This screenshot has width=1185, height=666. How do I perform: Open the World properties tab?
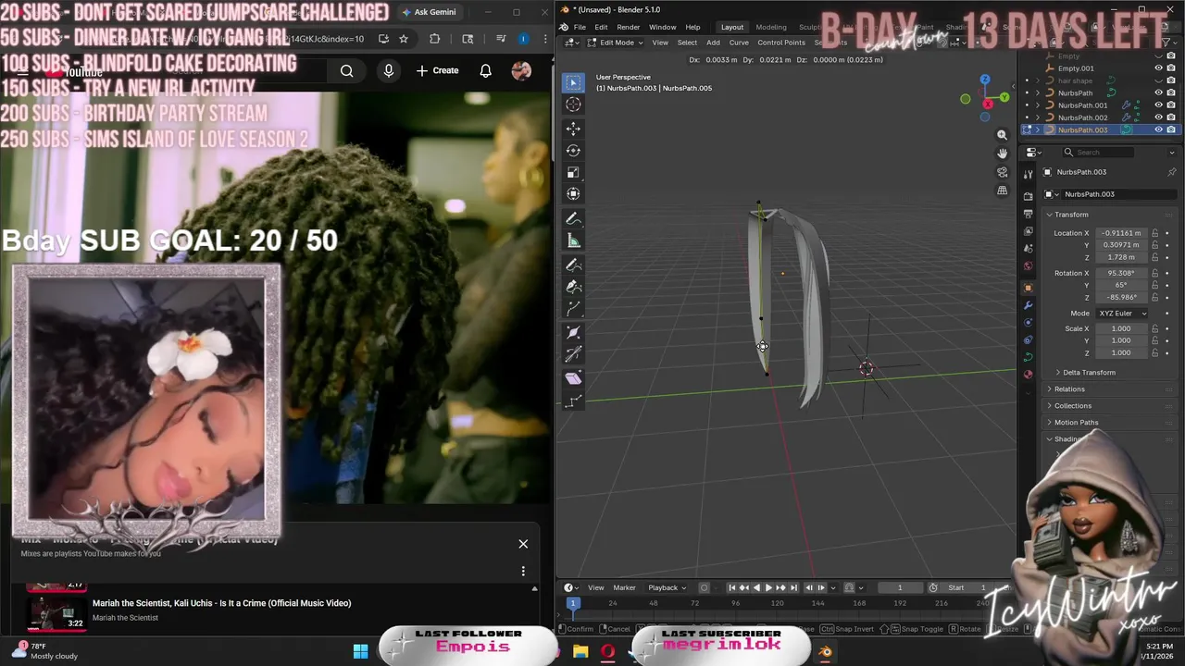1028,266
